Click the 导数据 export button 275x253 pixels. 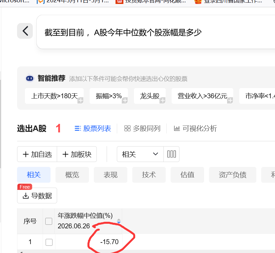(37, 195)
